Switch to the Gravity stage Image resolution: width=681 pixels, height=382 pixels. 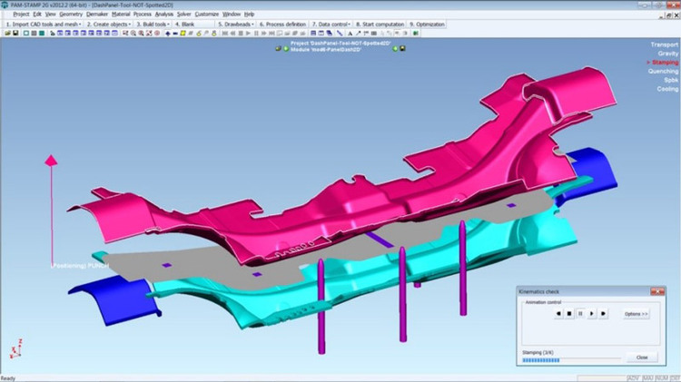click(x=668, y=54)
